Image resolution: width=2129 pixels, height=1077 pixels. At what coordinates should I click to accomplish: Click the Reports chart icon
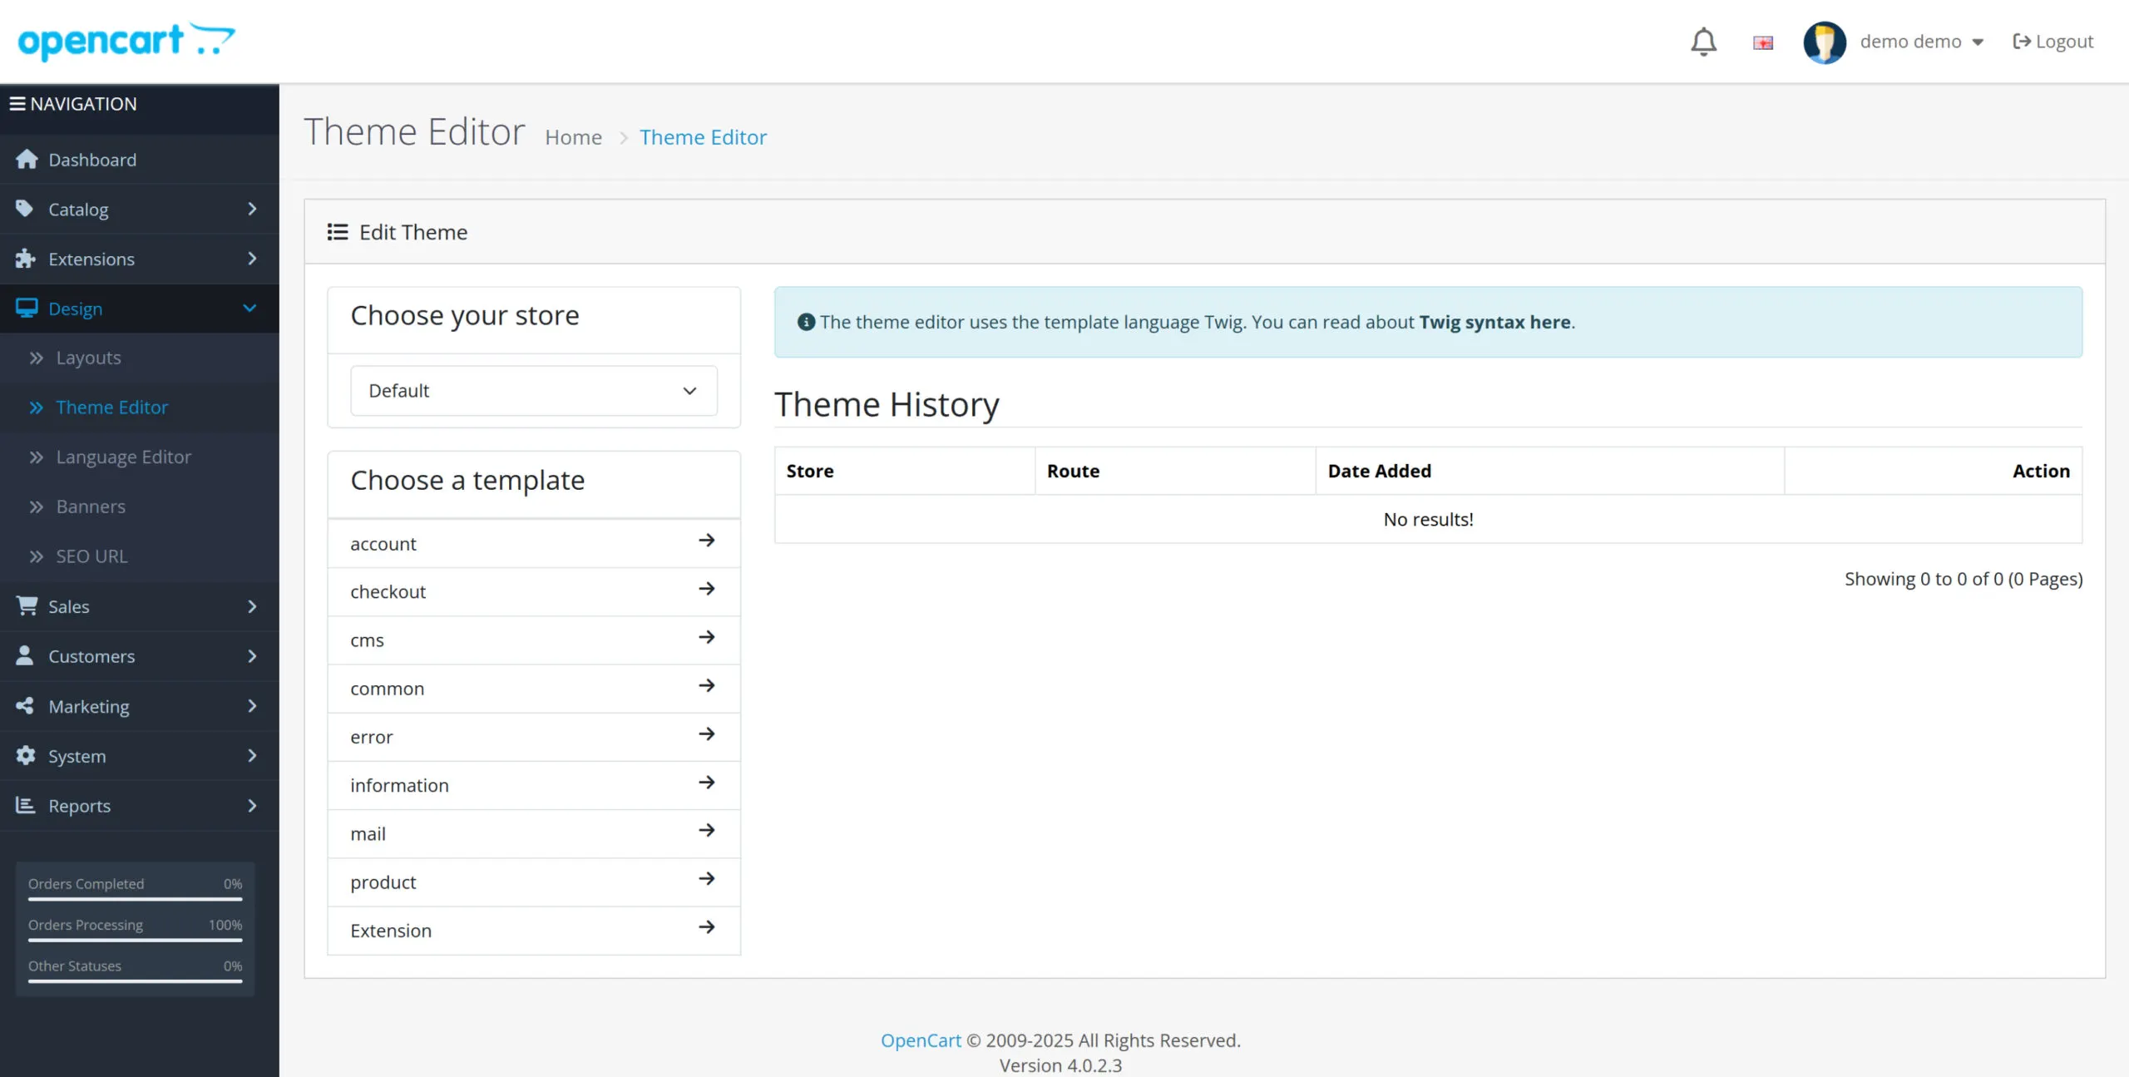pos(25,805)
